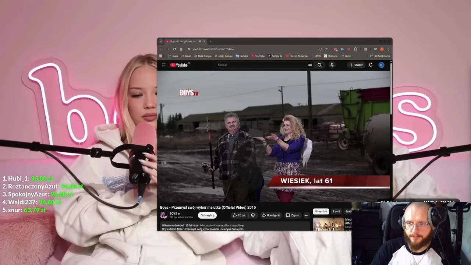Click the #discopolo hashtag
The image size is (471, 265).
click(x=206, y=225)
